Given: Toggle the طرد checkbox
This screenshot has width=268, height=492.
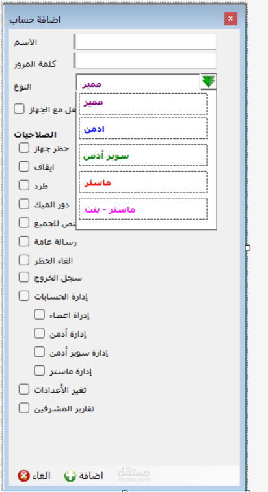Looking at the screenshot, I should [23, 185].
